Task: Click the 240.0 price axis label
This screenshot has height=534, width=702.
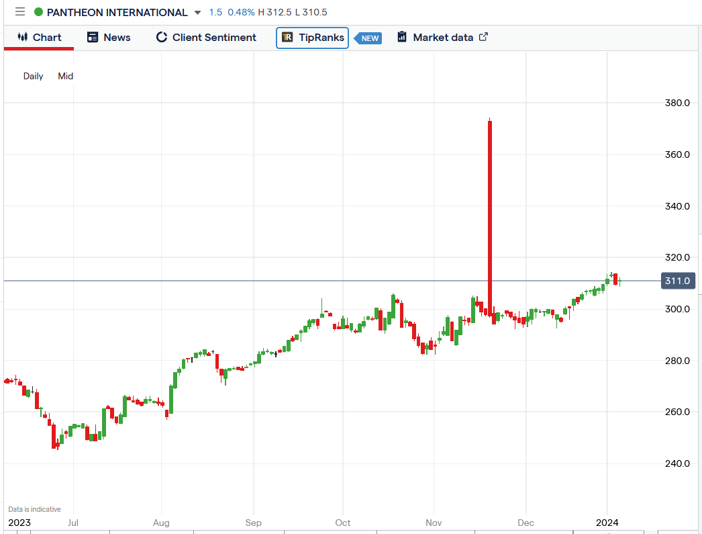Action: point(677,463)
